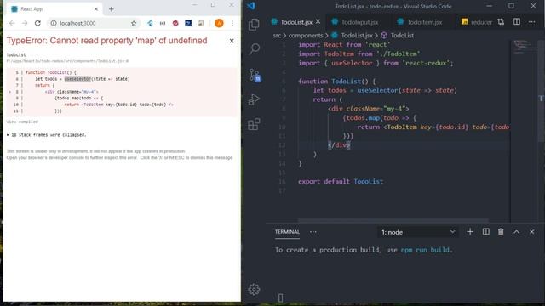The width and height of the screenshot is (545, 306).
Task: Click 'export default TodoList' code line
Action: [341, 181]
